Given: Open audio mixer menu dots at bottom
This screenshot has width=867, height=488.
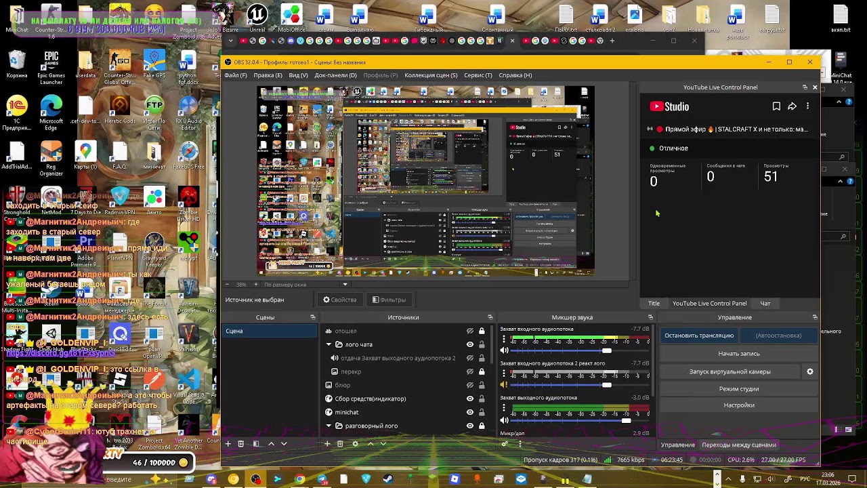Looking at the screenshot, I should coord(520,444).
